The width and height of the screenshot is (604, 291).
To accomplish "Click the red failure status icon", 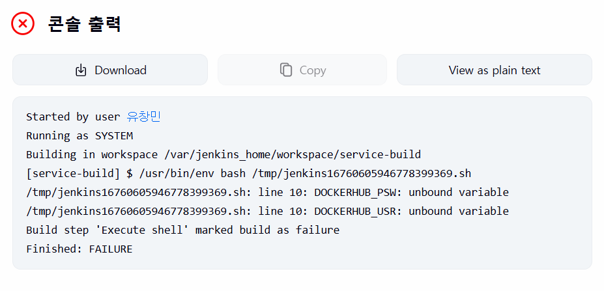I will tap(23, 24).
